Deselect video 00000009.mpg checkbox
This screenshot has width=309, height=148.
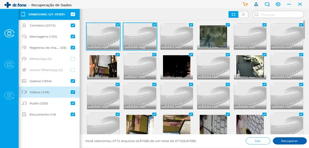(154, 25)
